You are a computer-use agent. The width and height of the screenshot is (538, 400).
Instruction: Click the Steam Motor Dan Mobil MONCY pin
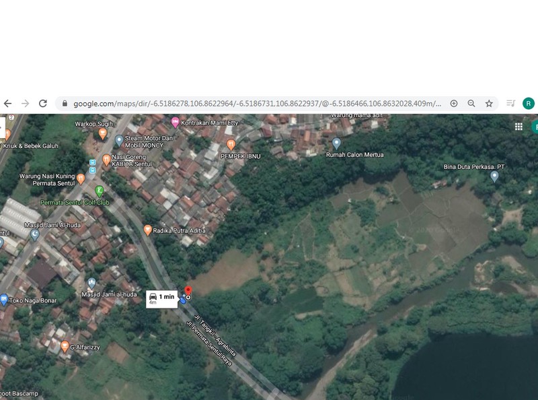[119, 140]
